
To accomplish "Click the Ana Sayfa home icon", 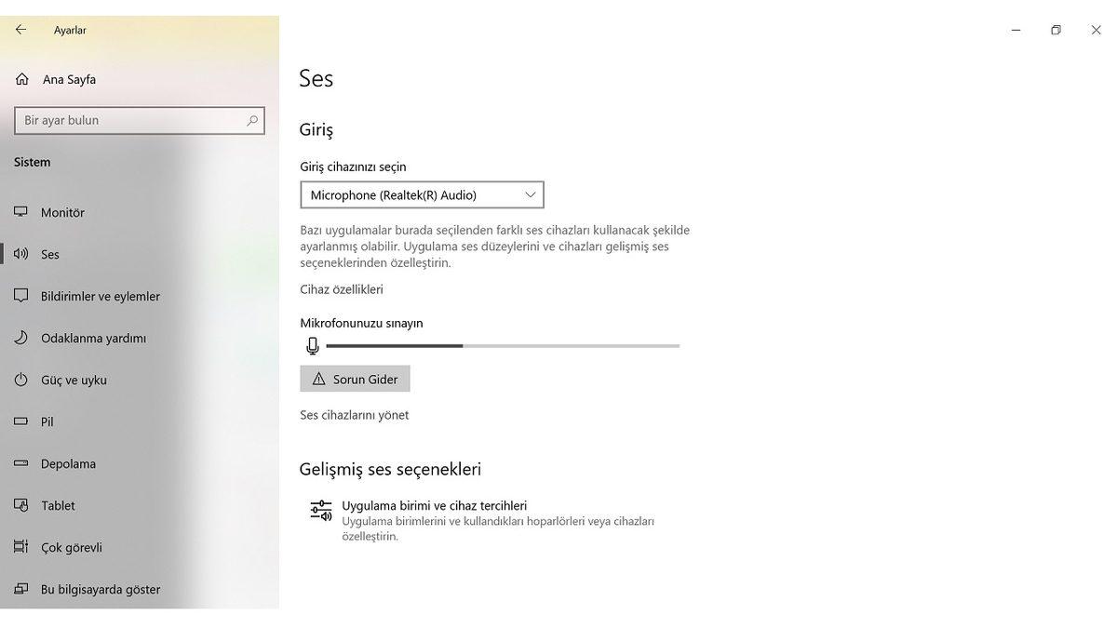I will coord(22,79).
